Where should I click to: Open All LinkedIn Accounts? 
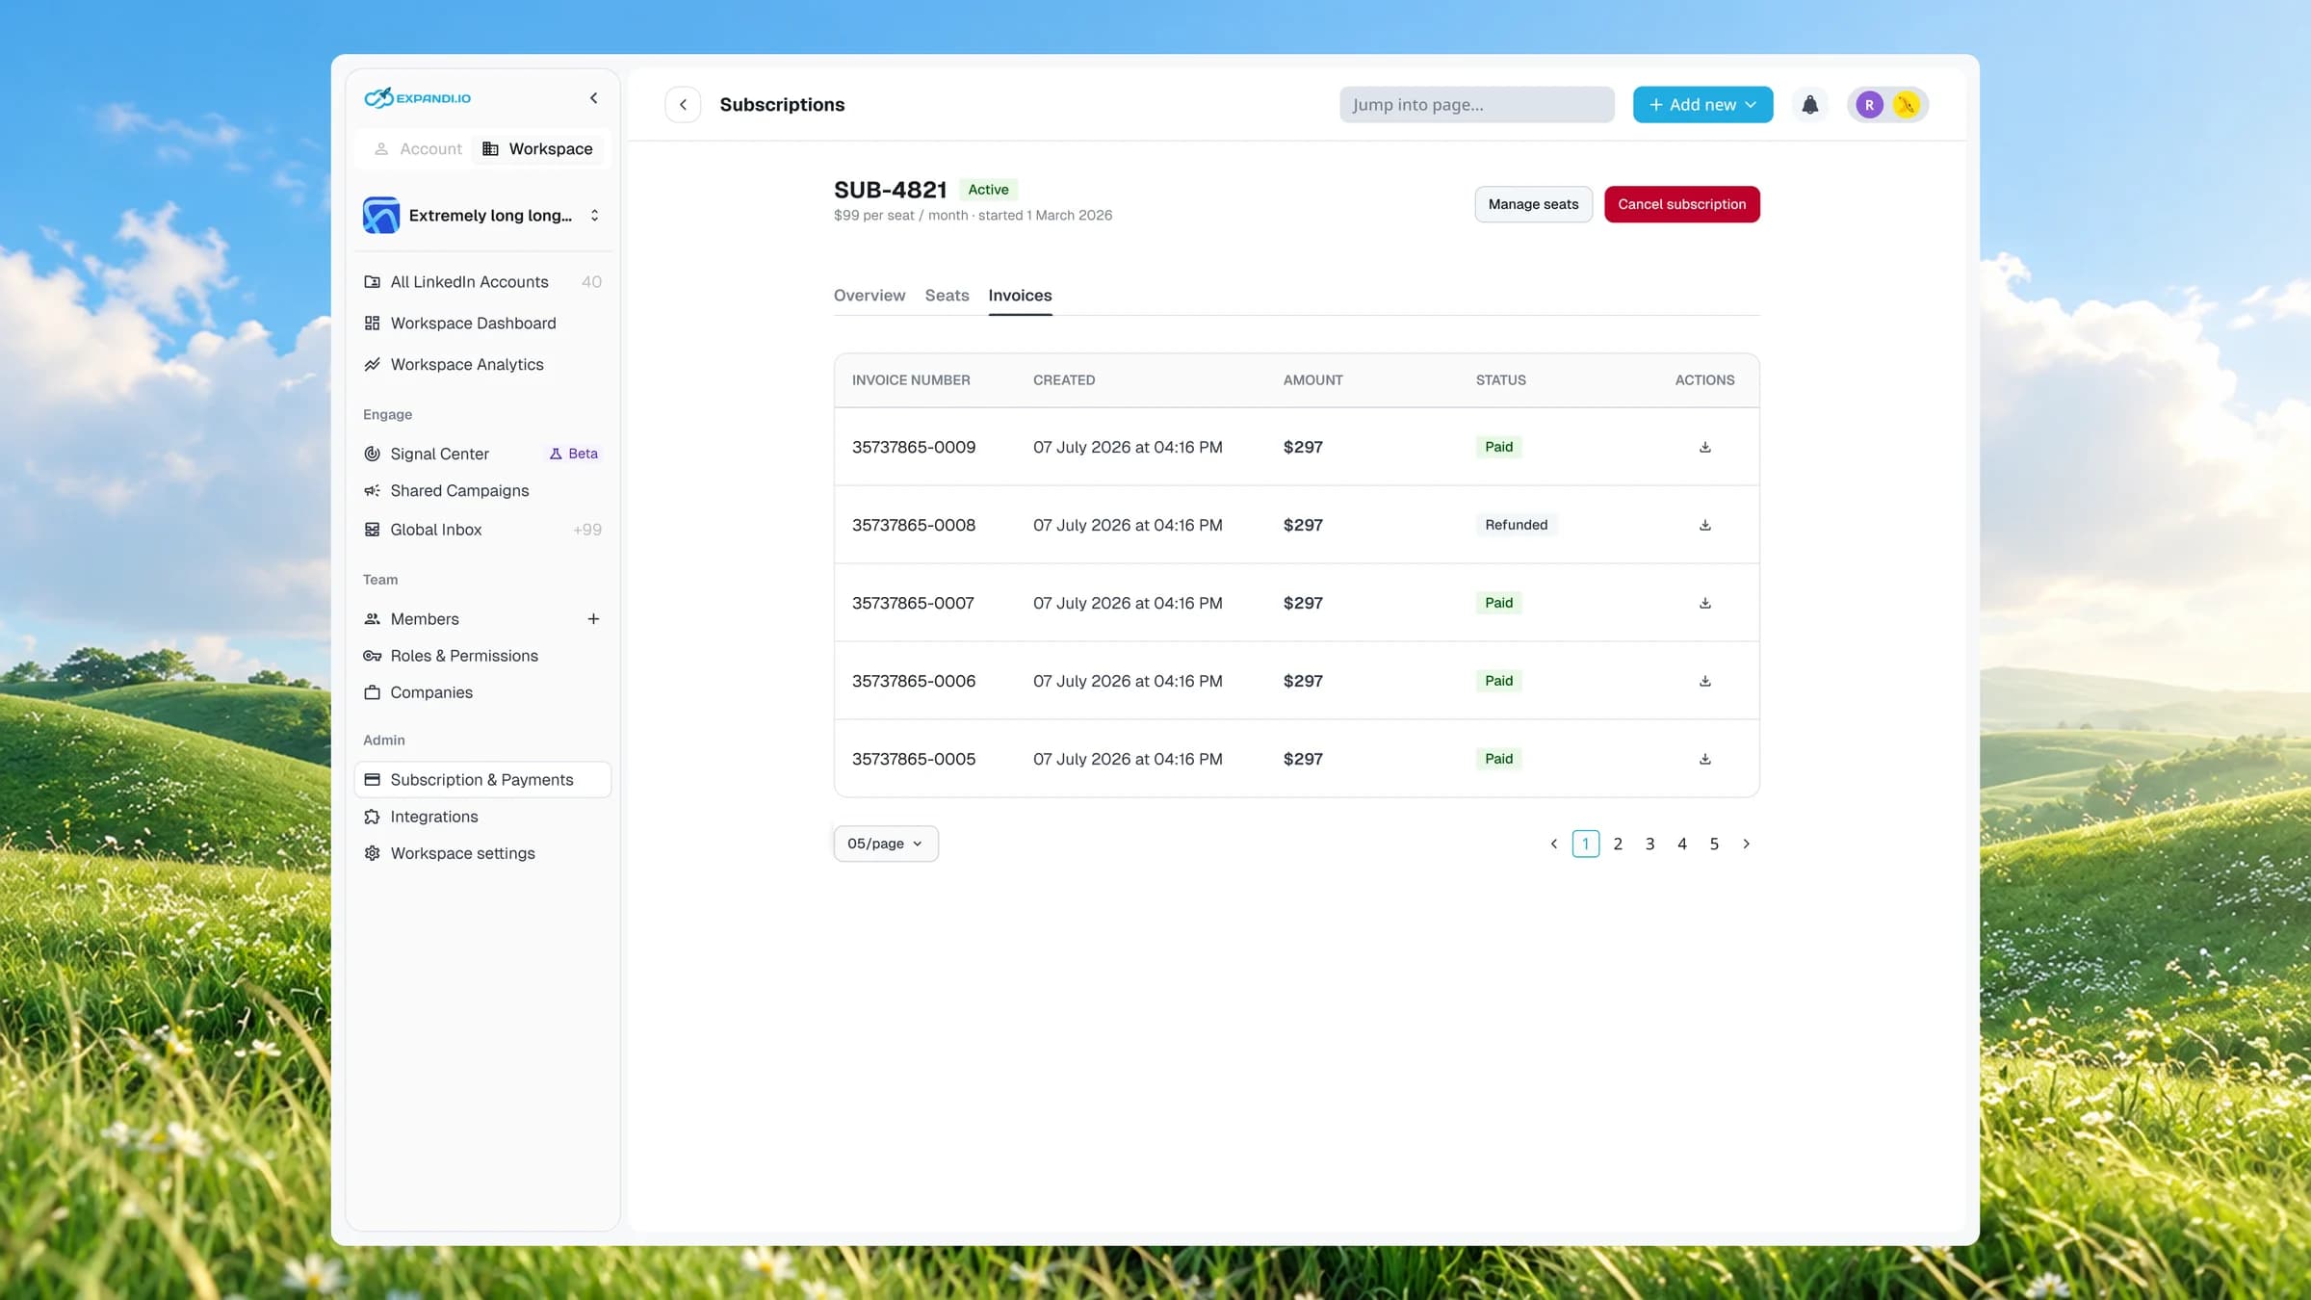click(482, 282)
